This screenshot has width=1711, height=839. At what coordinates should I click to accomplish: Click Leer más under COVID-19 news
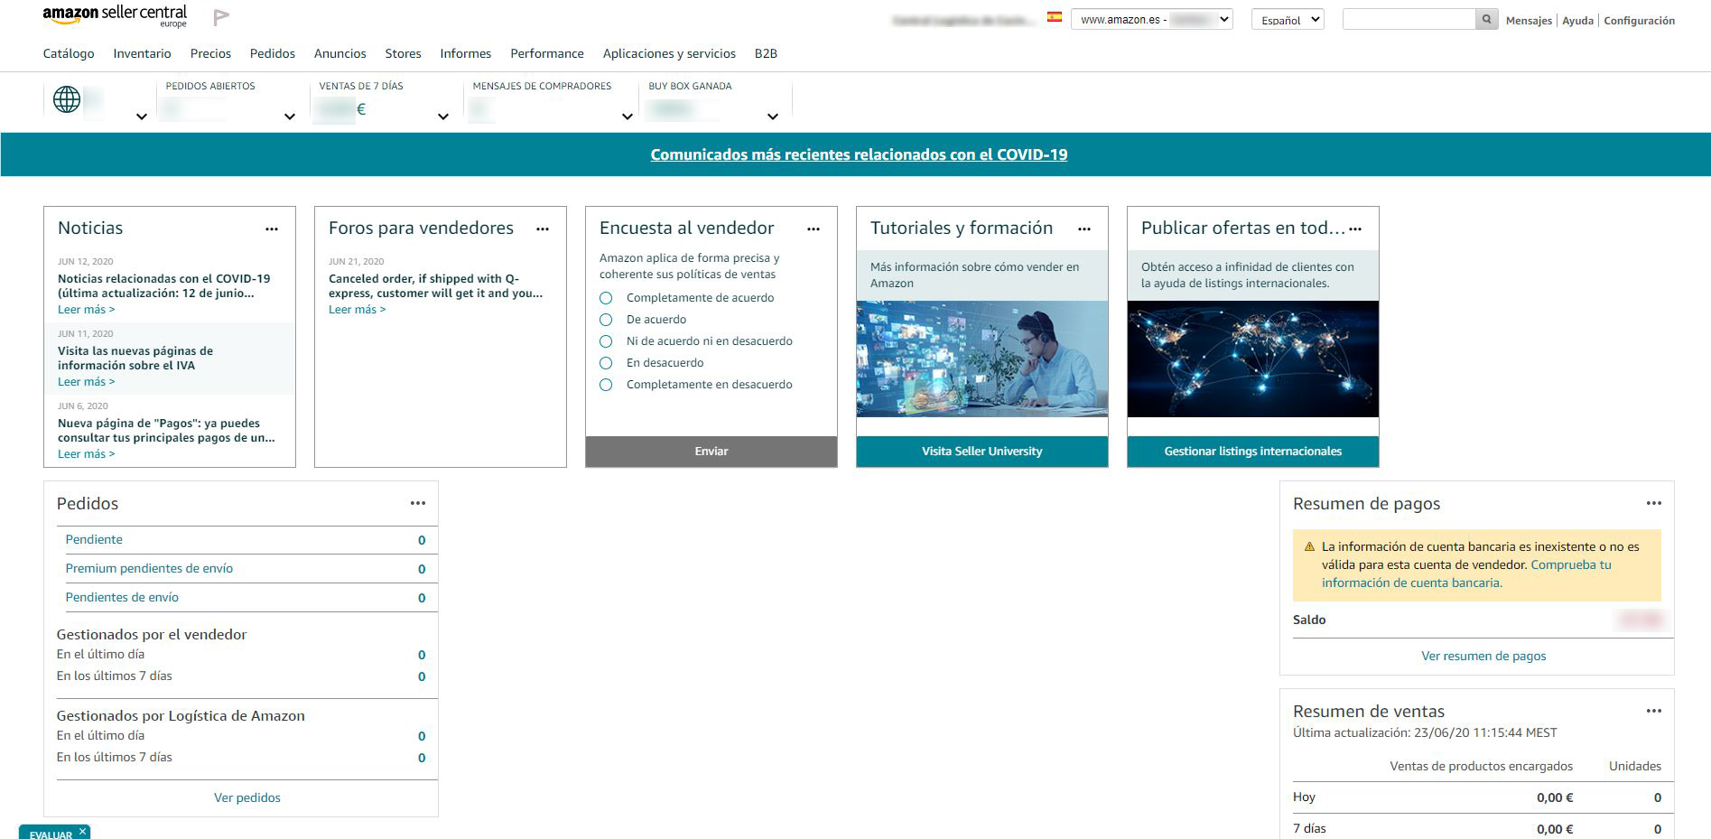click(x=87, y=310)
